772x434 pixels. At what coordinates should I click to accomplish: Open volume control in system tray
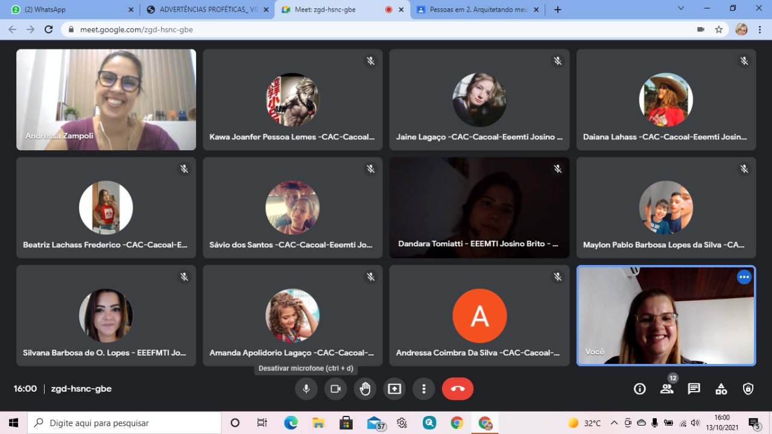(695, 423)
